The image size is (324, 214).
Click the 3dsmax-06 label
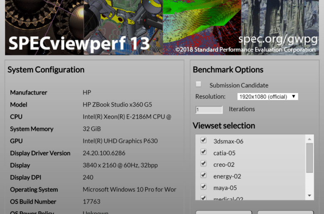click(x=228, y=141)
